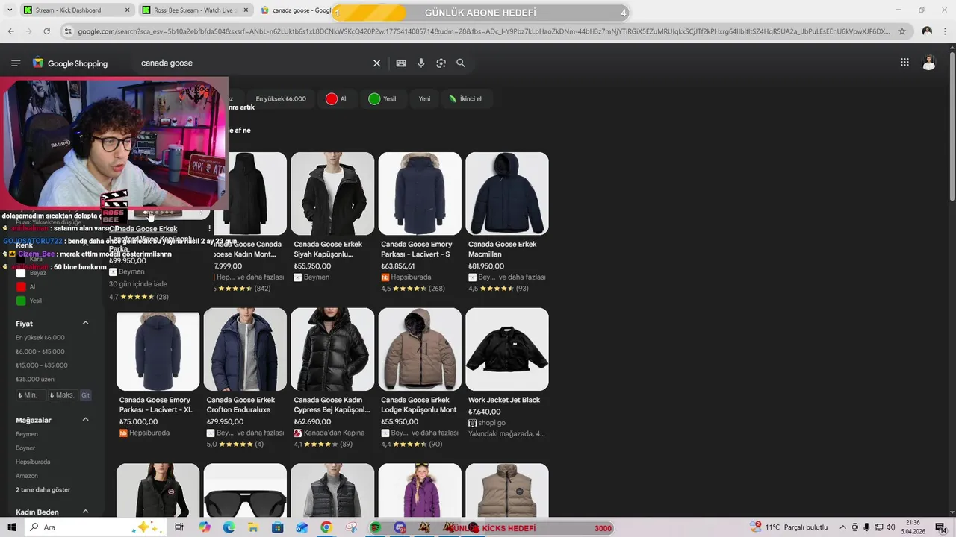Collapse the Kadın Beden filter section

85,512
